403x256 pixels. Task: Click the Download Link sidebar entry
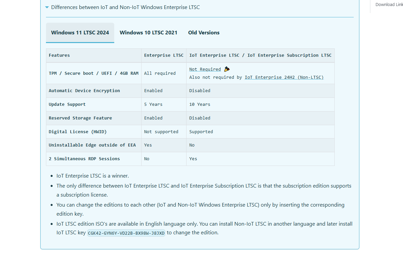(389, 5)
